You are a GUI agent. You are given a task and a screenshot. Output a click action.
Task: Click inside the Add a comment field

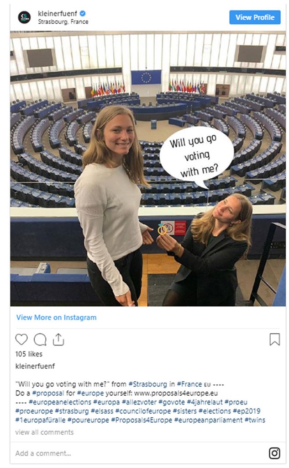click(140, 453)
